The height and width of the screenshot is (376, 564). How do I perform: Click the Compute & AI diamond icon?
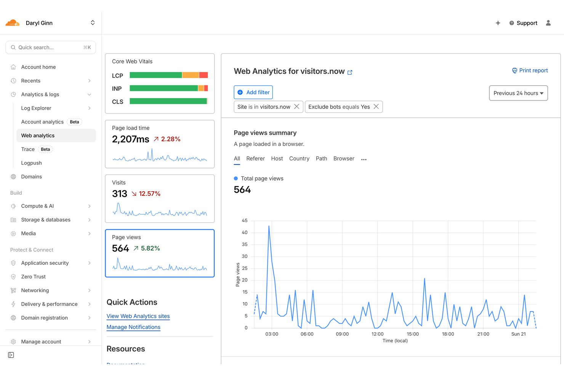13,206
